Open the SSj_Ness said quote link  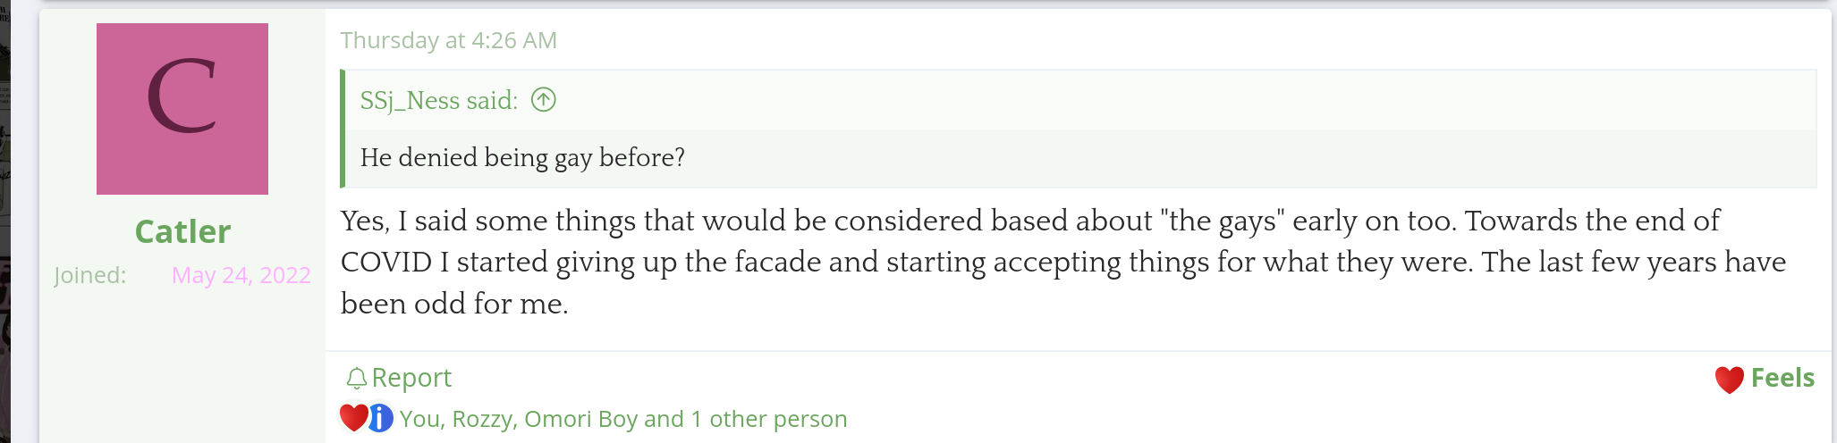point(438,100)
